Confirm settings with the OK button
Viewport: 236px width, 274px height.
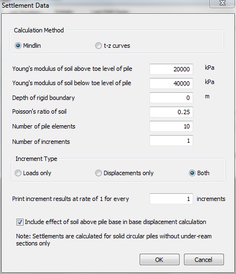159,259
